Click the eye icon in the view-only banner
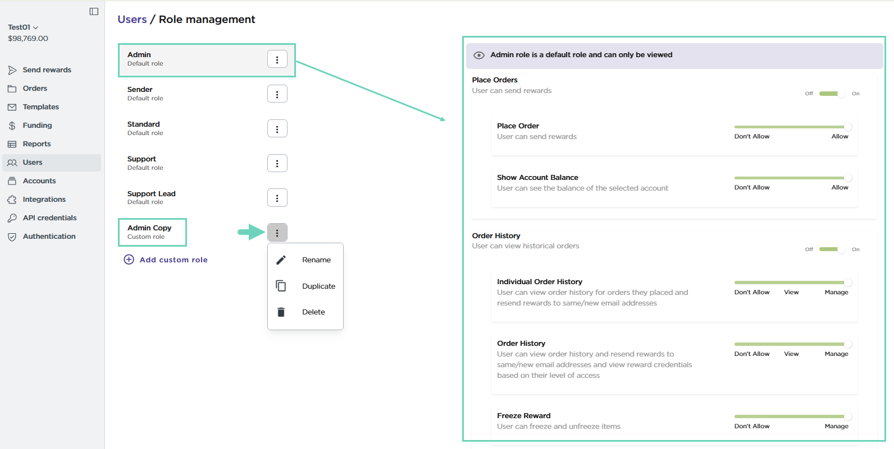 (x=479, y=55)
